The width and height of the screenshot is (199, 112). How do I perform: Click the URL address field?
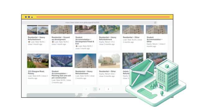click(90, 22)
